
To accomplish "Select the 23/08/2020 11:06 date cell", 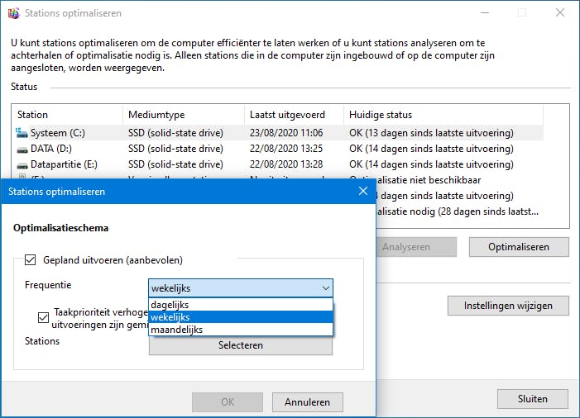I will [x=286, y=132].
